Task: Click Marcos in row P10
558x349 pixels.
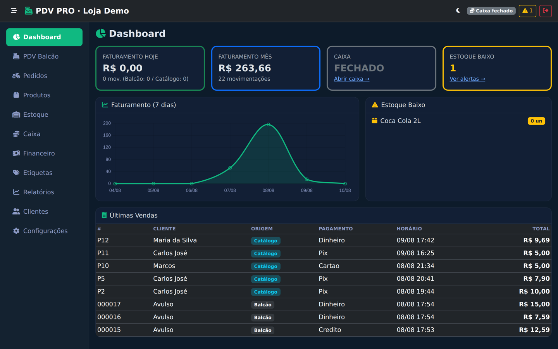Action: [x=164, y=266]
